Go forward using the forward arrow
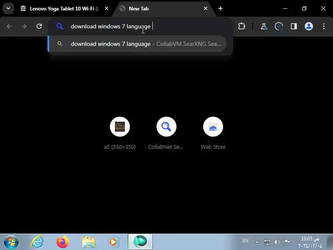Image resolution: width=333 pixels, height=250 pixels. (x=24, y=26)
